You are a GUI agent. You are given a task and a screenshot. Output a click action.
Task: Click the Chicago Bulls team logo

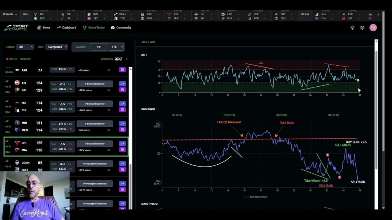coord(16,143)
